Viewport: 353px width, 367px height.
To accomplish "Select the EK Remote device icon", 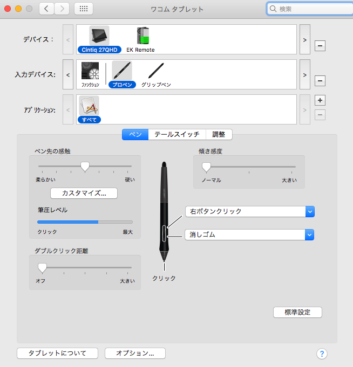I will click(143, 36).
